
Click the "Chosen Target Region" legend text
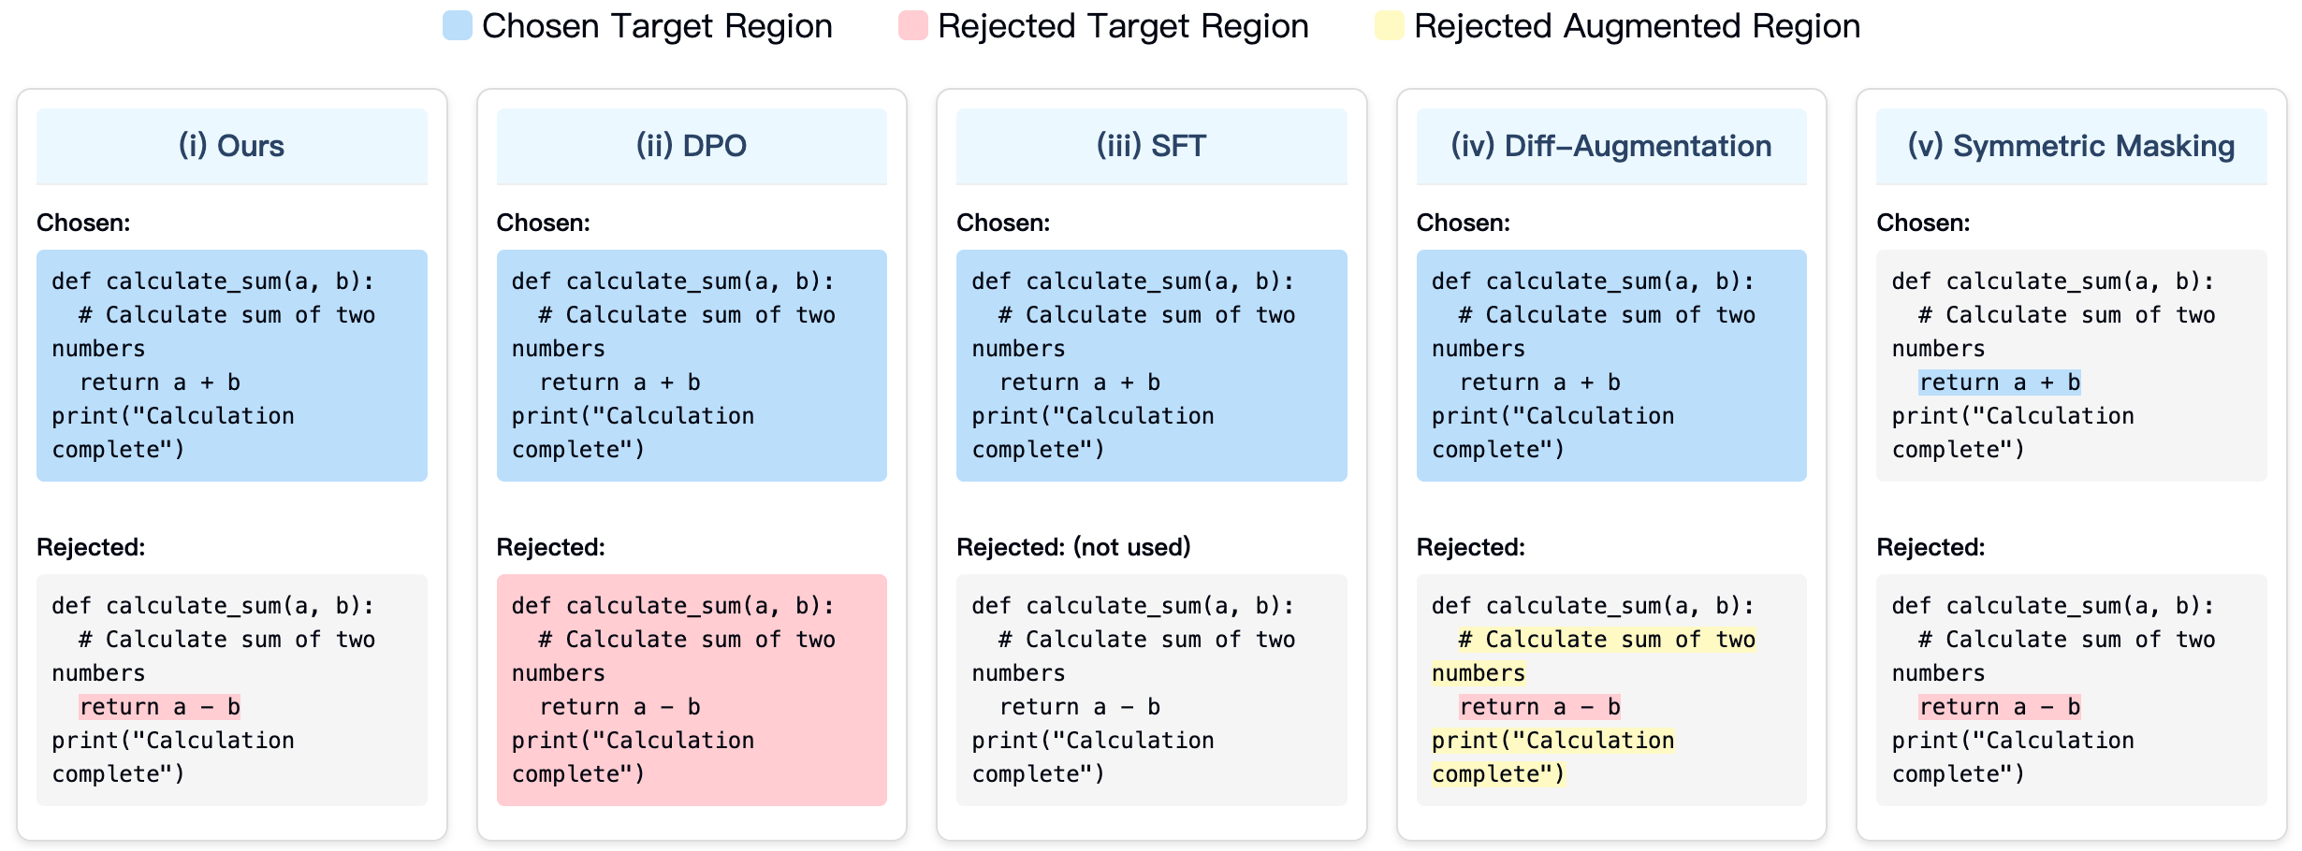[657, 26]
